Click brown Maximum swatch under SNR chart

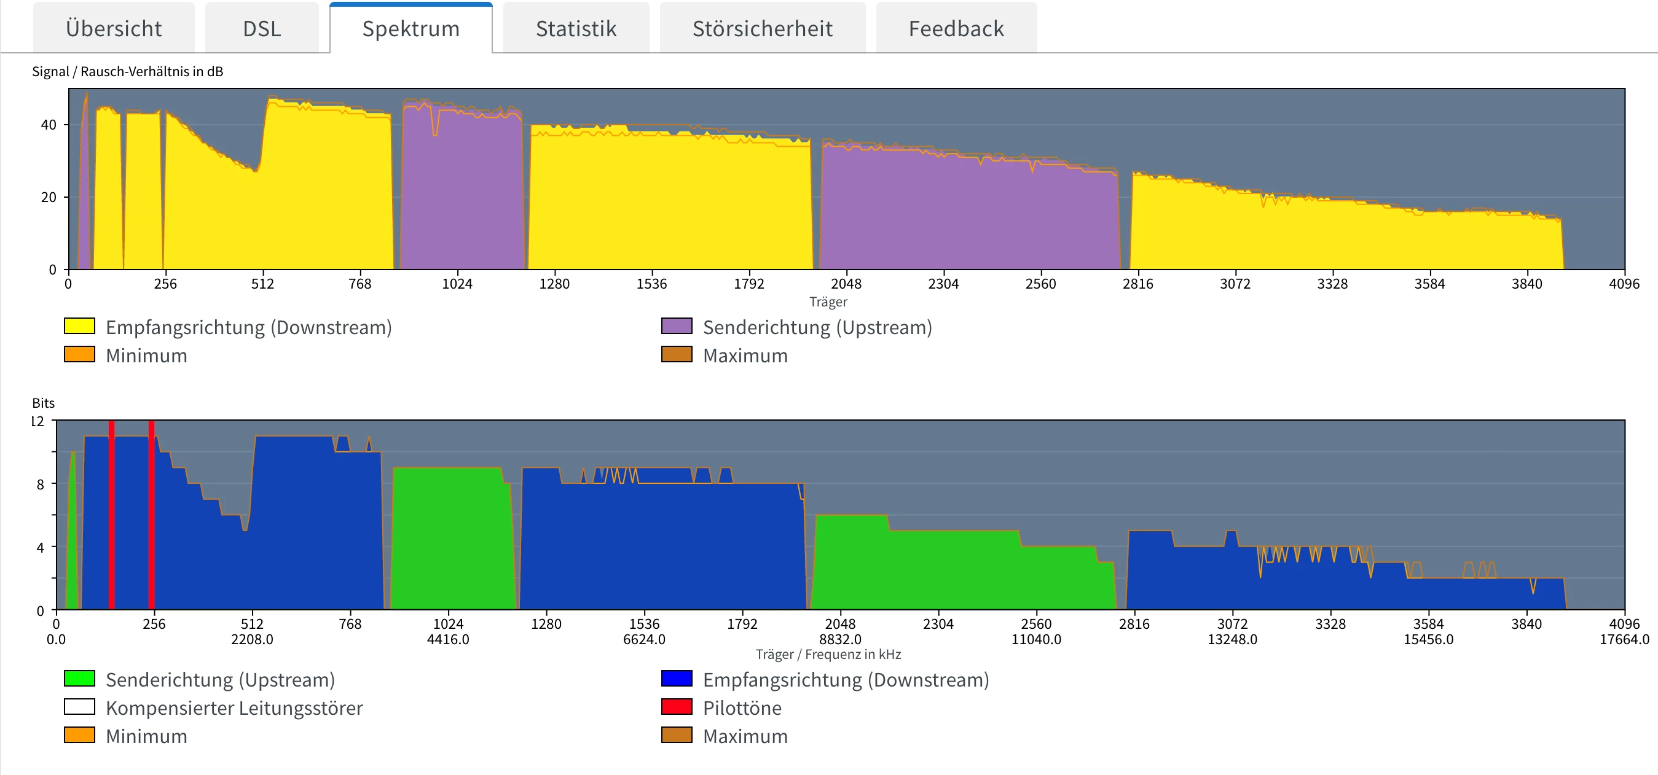(677, 354)
